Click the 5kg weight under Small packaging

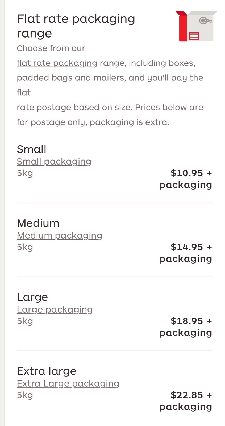click(x=25, y=173)
